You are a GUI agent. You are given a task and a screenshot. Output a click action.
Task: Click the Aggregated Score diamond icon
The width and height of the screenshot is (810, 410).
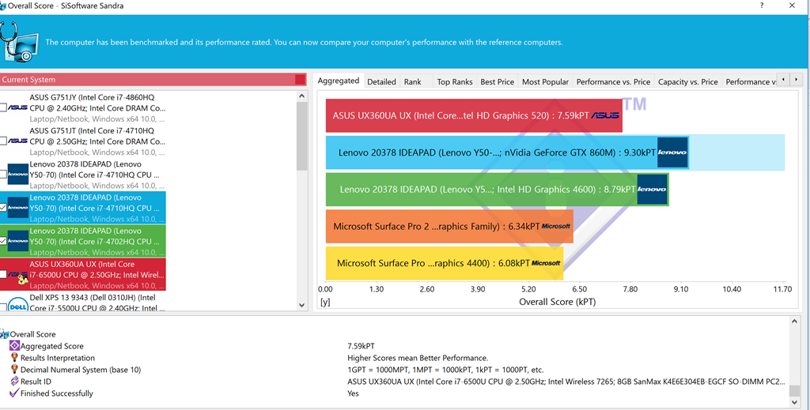click(13, 346)
